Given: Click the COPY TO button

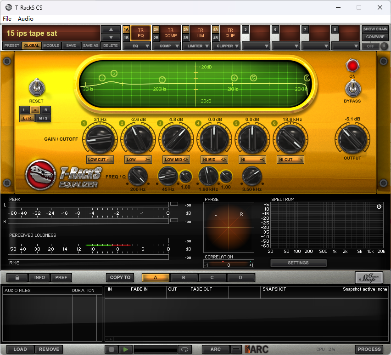Looking at the screenshot, I should [120, 277].
